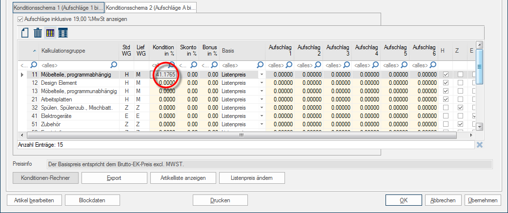
Task: Click the blue X clear filter icon
Action: point(480,145)
